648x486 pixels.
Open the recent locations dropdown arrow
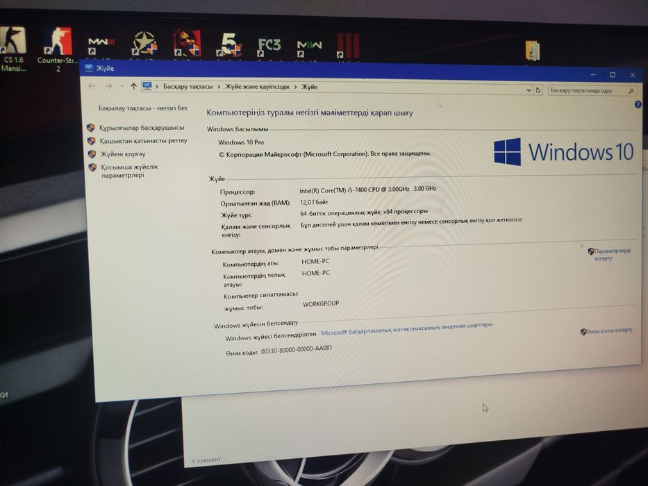pyautogui.click(x=122, y=86)
